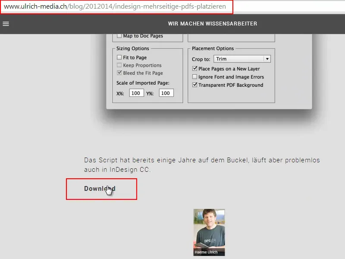The image size is (345, 259).
Task: Click the WIR MACHEN WISSENSARBEITER header title
Action: click(213, 24)
